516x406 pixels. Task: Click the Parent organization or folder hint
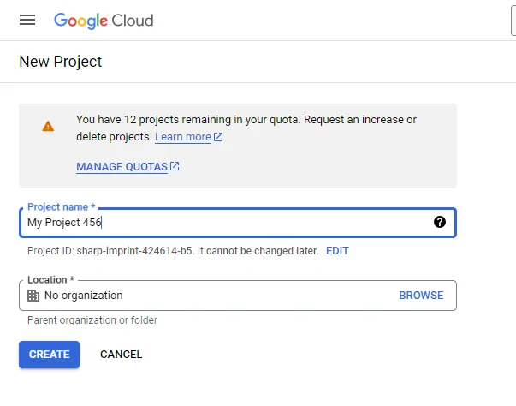[92, 320]
